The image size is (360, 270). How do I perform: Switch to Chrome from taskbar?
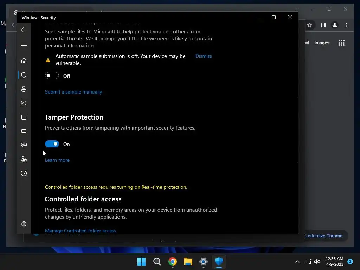[172, 262]
